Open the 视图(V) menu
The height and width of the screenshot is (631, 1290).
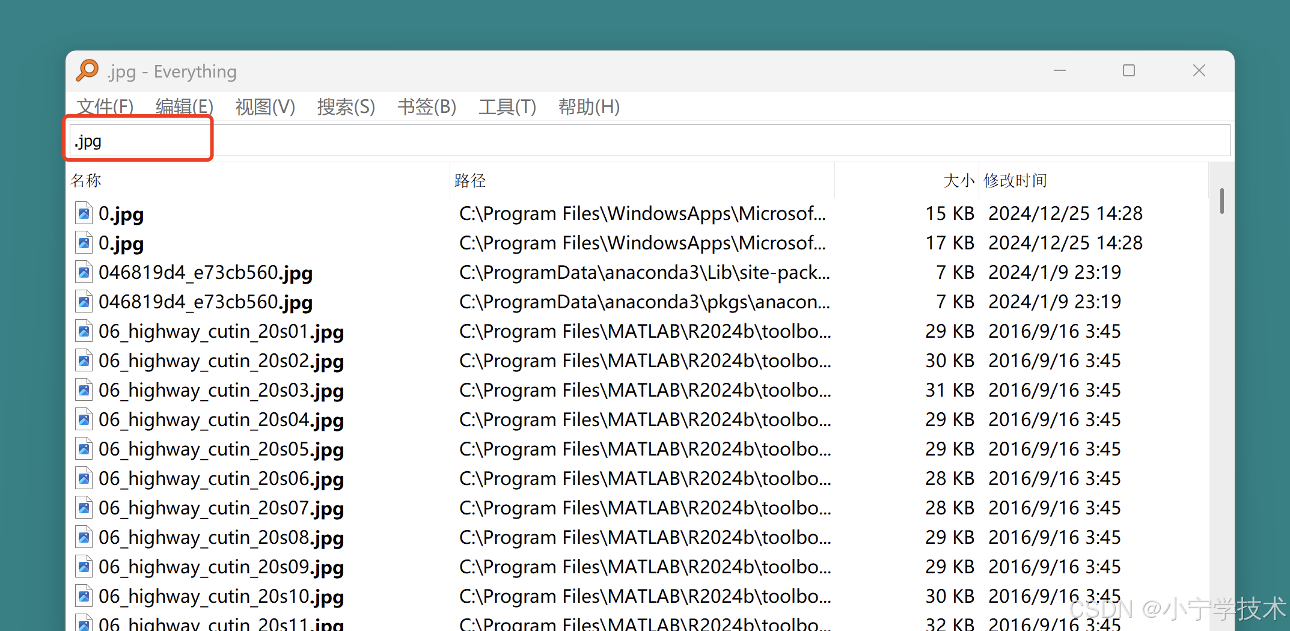coord(265,107)
